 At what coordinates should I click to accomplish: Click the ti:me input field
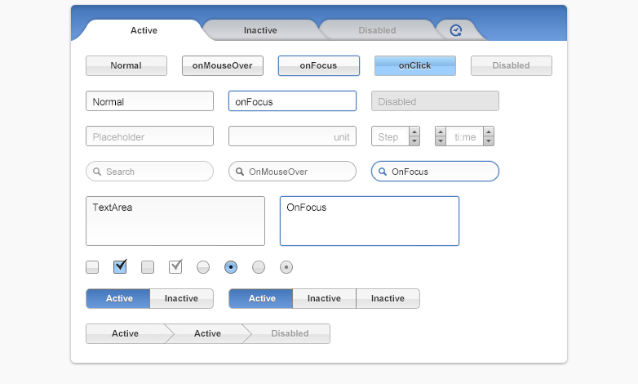[465, 136]
